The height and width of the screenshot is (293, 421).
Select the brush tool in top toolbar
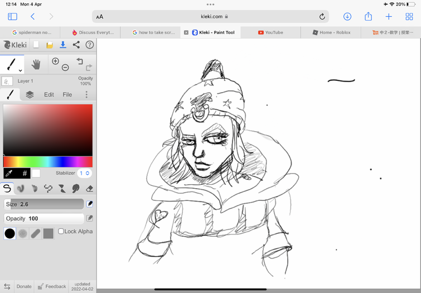12,65
